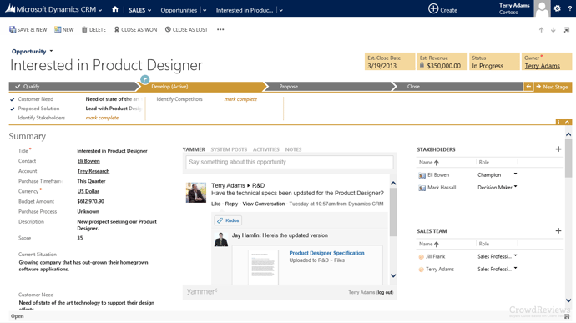
Task: Click Jay Hamlin profile picture
Action: (x=221, y=240)
